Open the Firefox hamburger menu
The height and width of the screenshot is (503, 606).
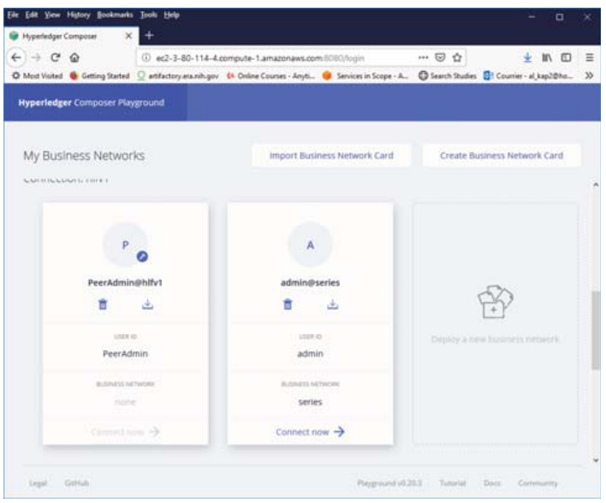[x=591, y=58]
